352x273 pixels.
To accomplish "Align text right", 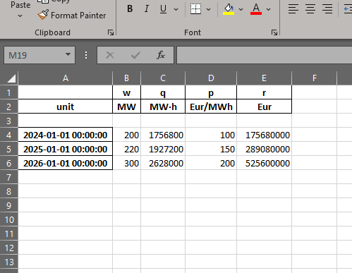I will point(327,9).
